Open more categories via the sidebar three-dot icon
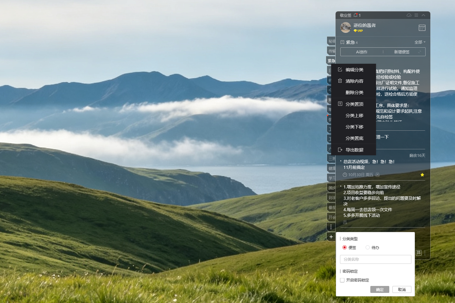The width and height of the screenshot is (455, 303). (331, 227)
